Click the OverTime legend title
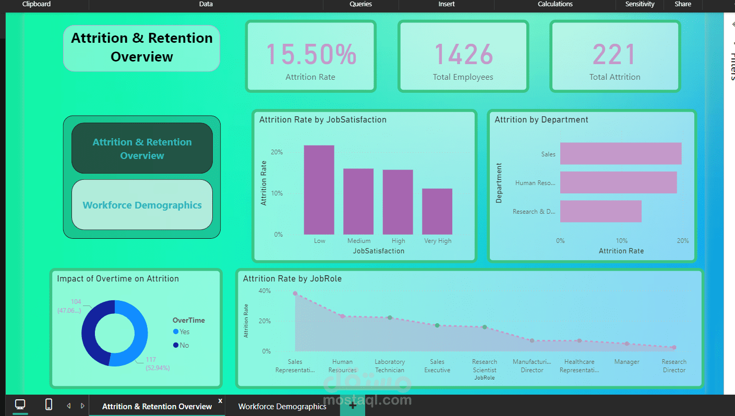The height and width of the screenshot is (416, 735). [189, 320]
